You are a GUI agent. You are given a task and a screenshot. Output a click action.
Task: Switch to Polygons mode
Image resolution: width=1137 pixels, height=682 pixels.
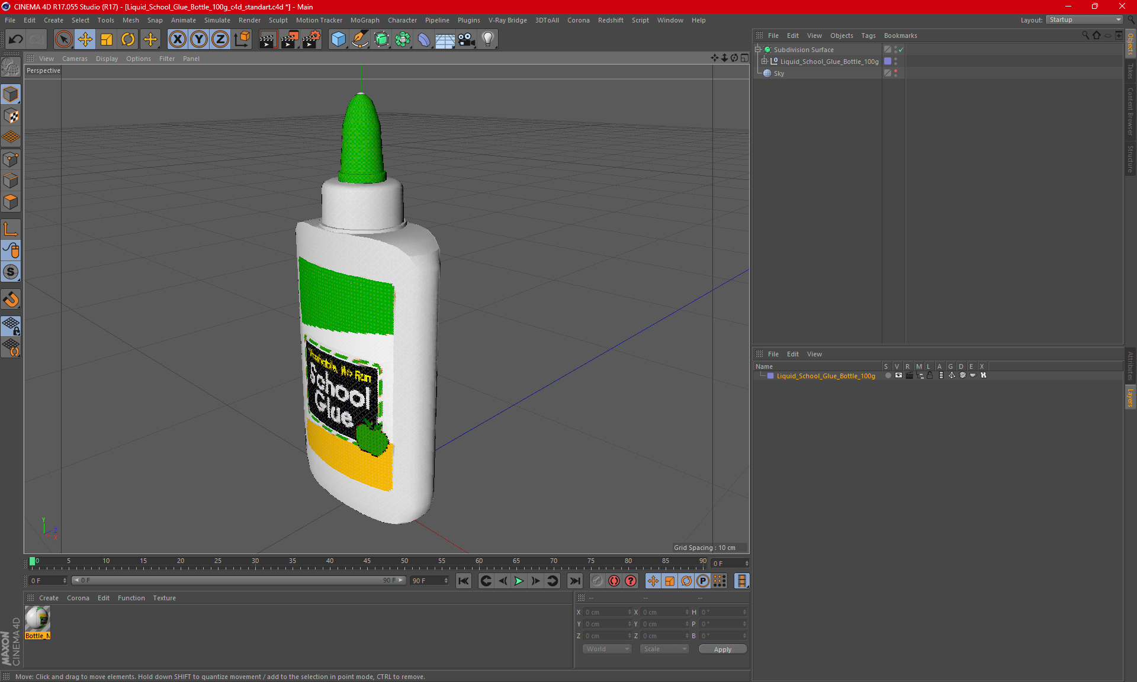coord(11,202)
